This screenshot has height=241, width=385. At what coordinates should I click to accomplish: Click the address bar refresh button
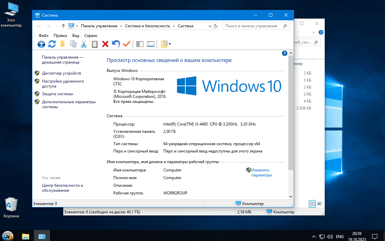216,26
